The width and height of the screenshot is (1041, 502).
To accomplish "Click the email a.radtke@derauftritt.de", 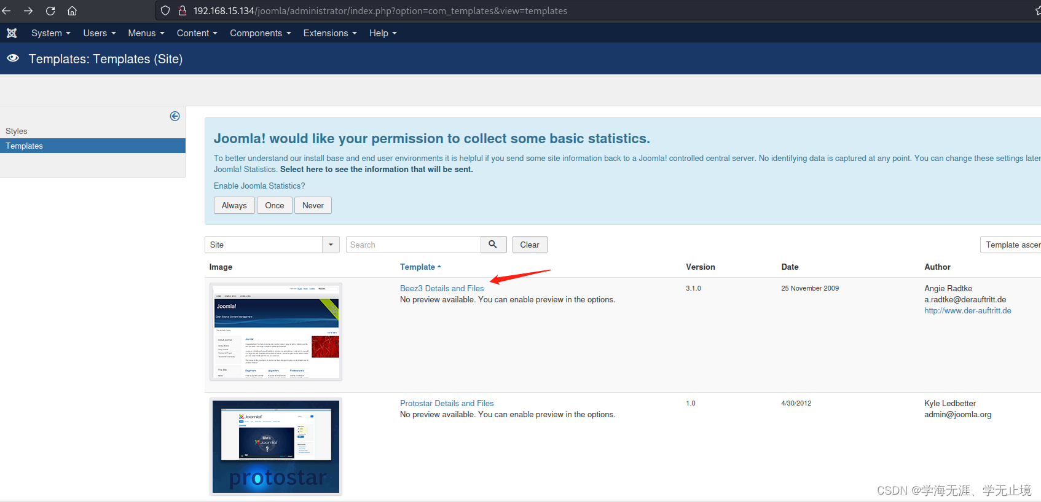I will point(965,299).
